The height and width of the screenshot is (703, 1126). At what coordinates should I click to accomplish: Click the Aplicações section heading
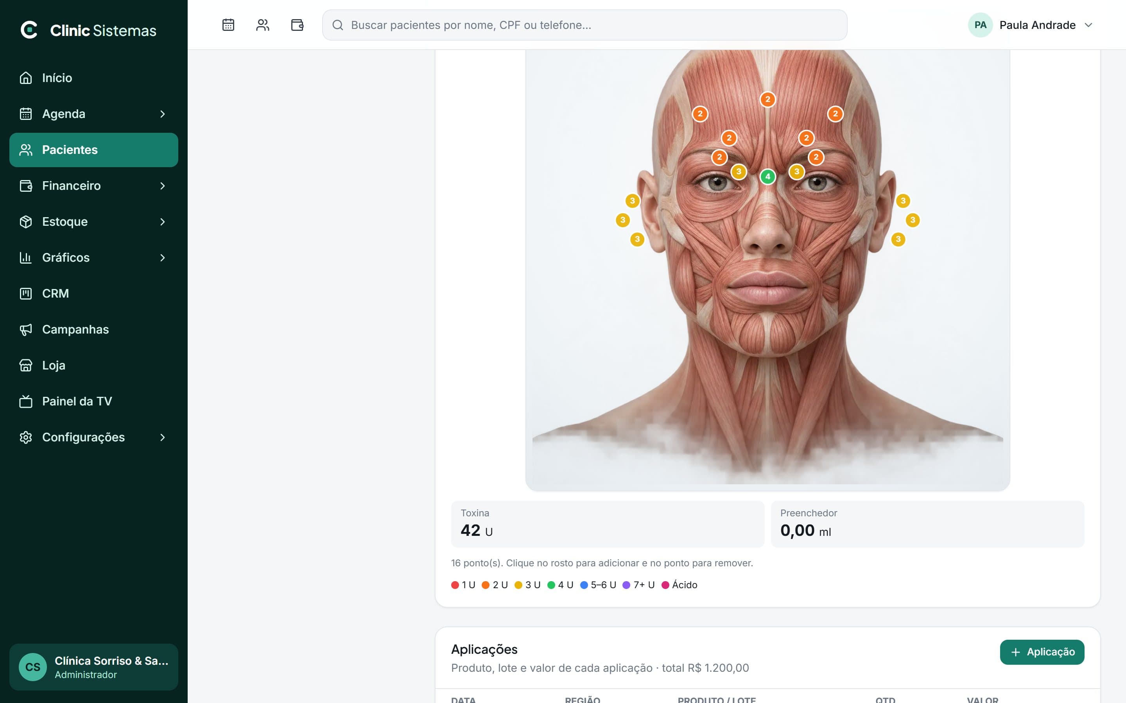click(484, 649)
